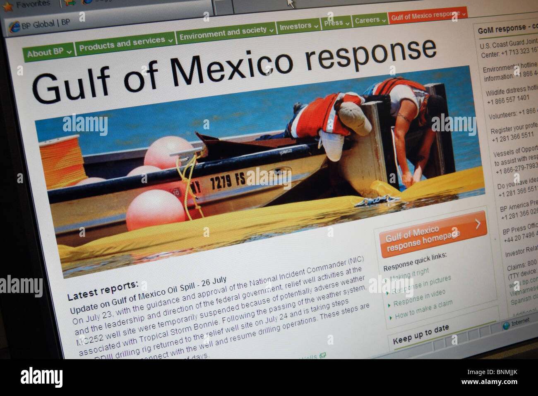Open the Press menu

tap(336, 22)
